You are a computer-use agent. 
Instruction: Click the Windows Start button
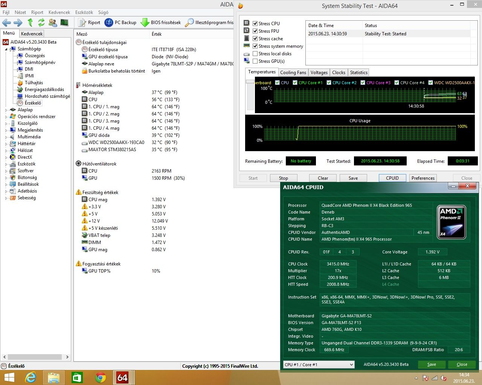9,377
